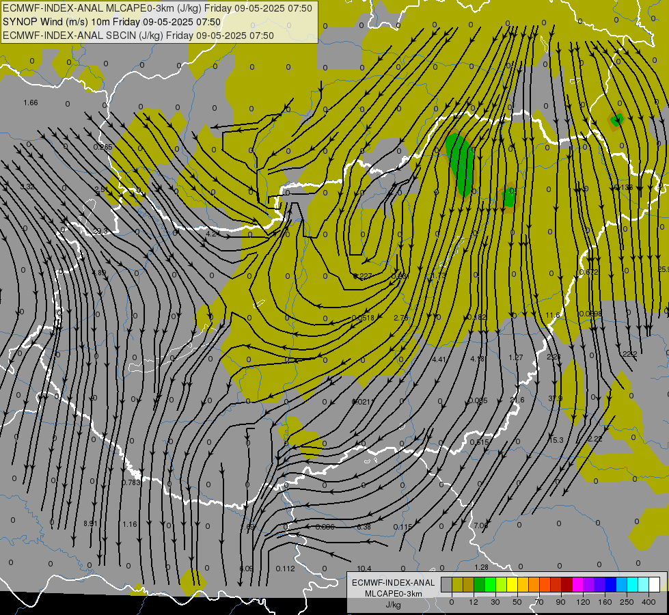Click the map value 0.095

pos(478,400)
